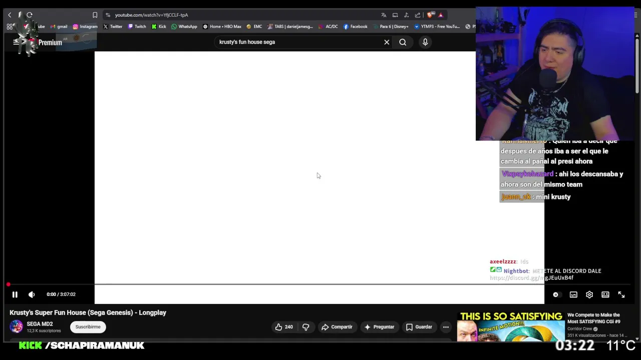
Task: Go back with the browser back arrow
Action: tap(10, 15)
